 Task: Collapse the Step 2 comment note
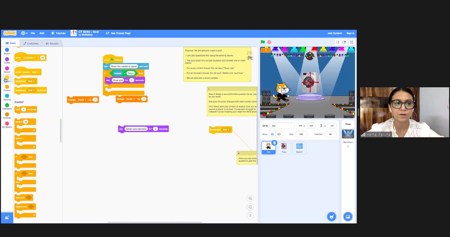(x=209, y=89)
